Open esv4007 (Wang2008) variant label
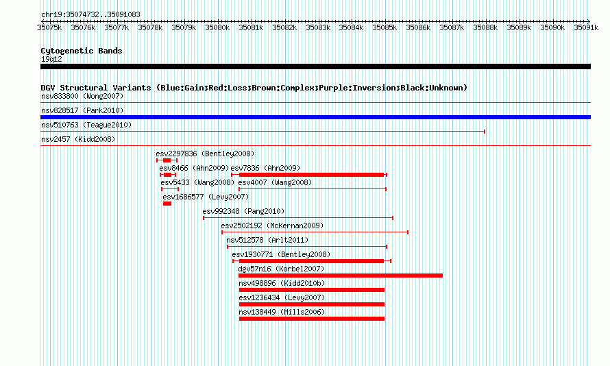610x366 pixels. pos(275,182)
